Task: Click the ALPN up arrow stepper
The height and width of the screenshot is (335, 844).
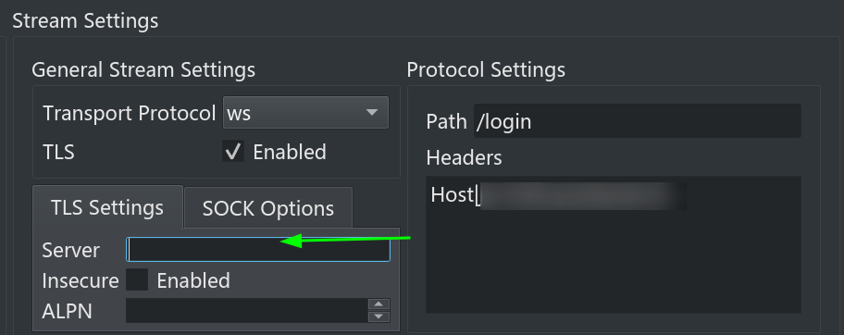Action: click(379, 304)
